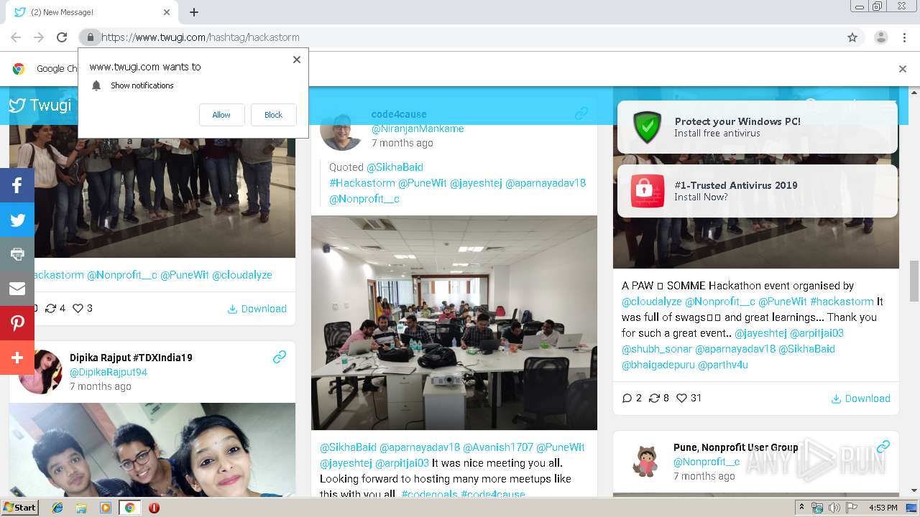
Task: Click @cloudalyze mention in hackathon tweet
Action: (652, 302)
